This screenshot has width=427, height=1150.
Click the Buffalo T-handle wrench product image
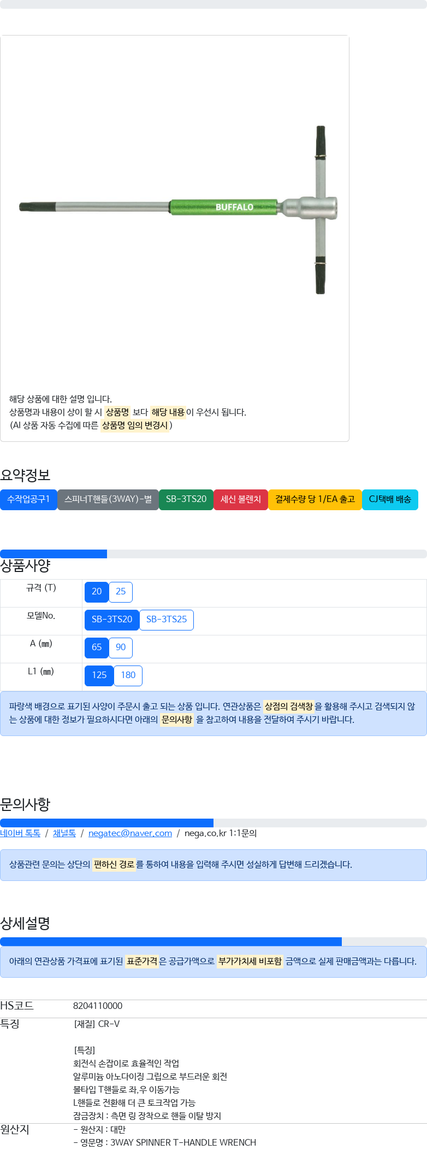click(179, 209)
